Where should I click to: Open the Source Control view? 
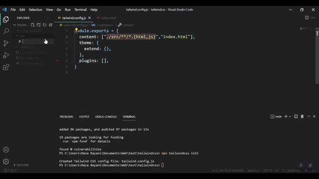pos(6,43)
